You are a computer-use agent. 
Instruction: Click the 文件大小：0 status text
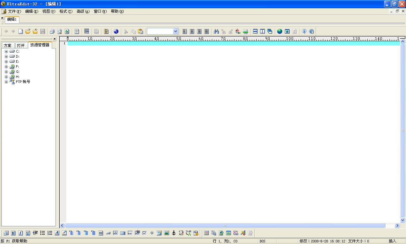click(359, 241)
